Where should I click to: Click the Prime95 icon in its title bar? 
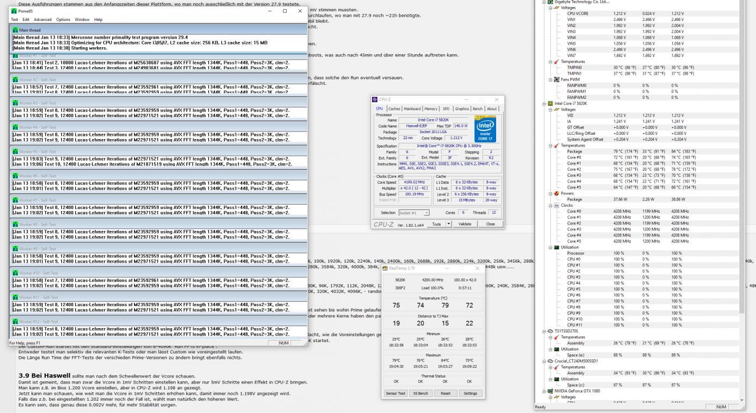14,11
